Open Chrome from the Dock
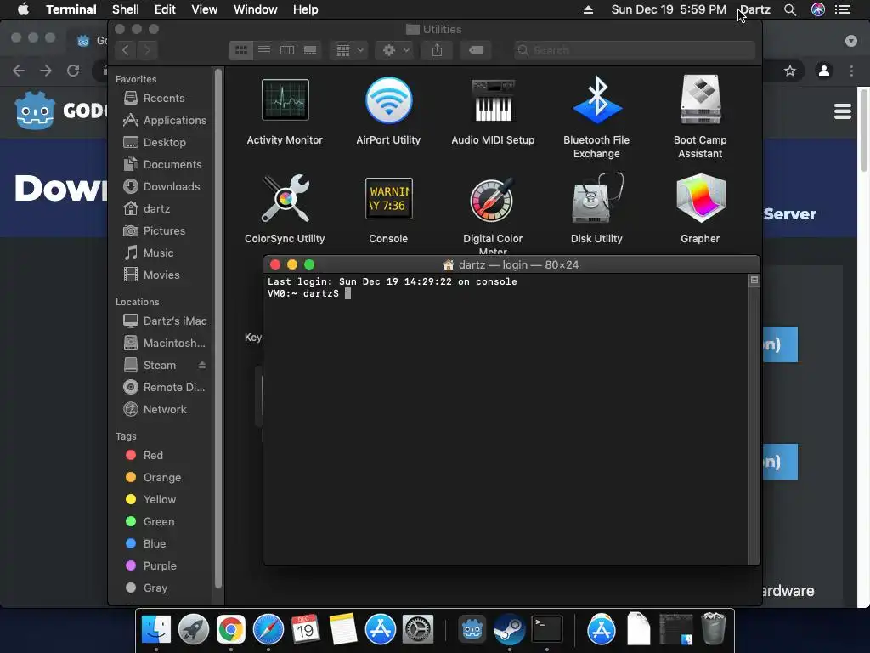This screenshot has height=653, width=870. [x=231, y=630]
